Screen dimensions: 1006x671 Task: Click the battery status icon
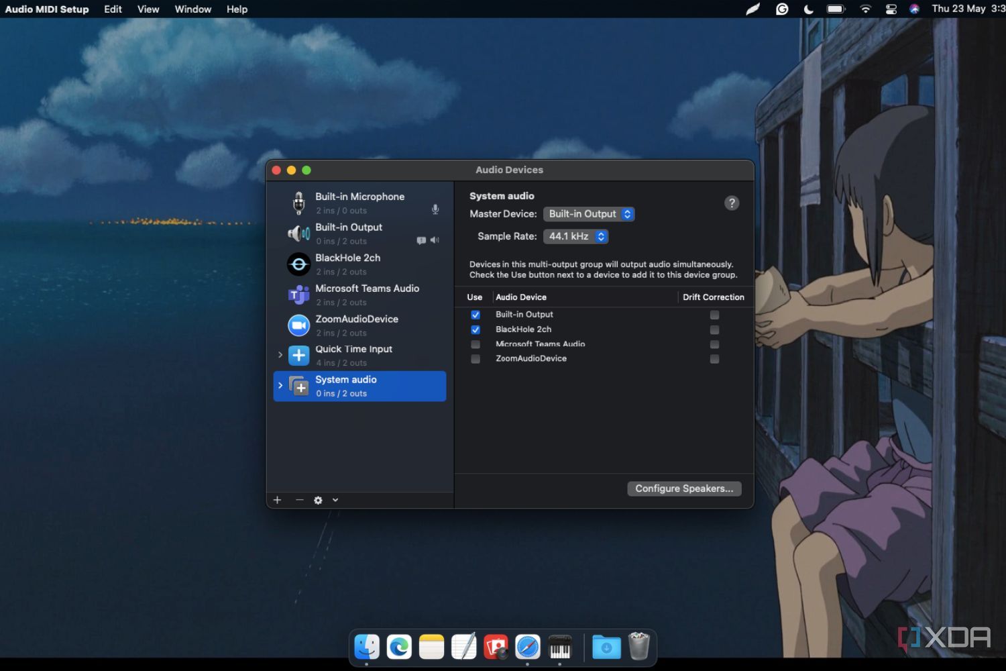point(836,9)
